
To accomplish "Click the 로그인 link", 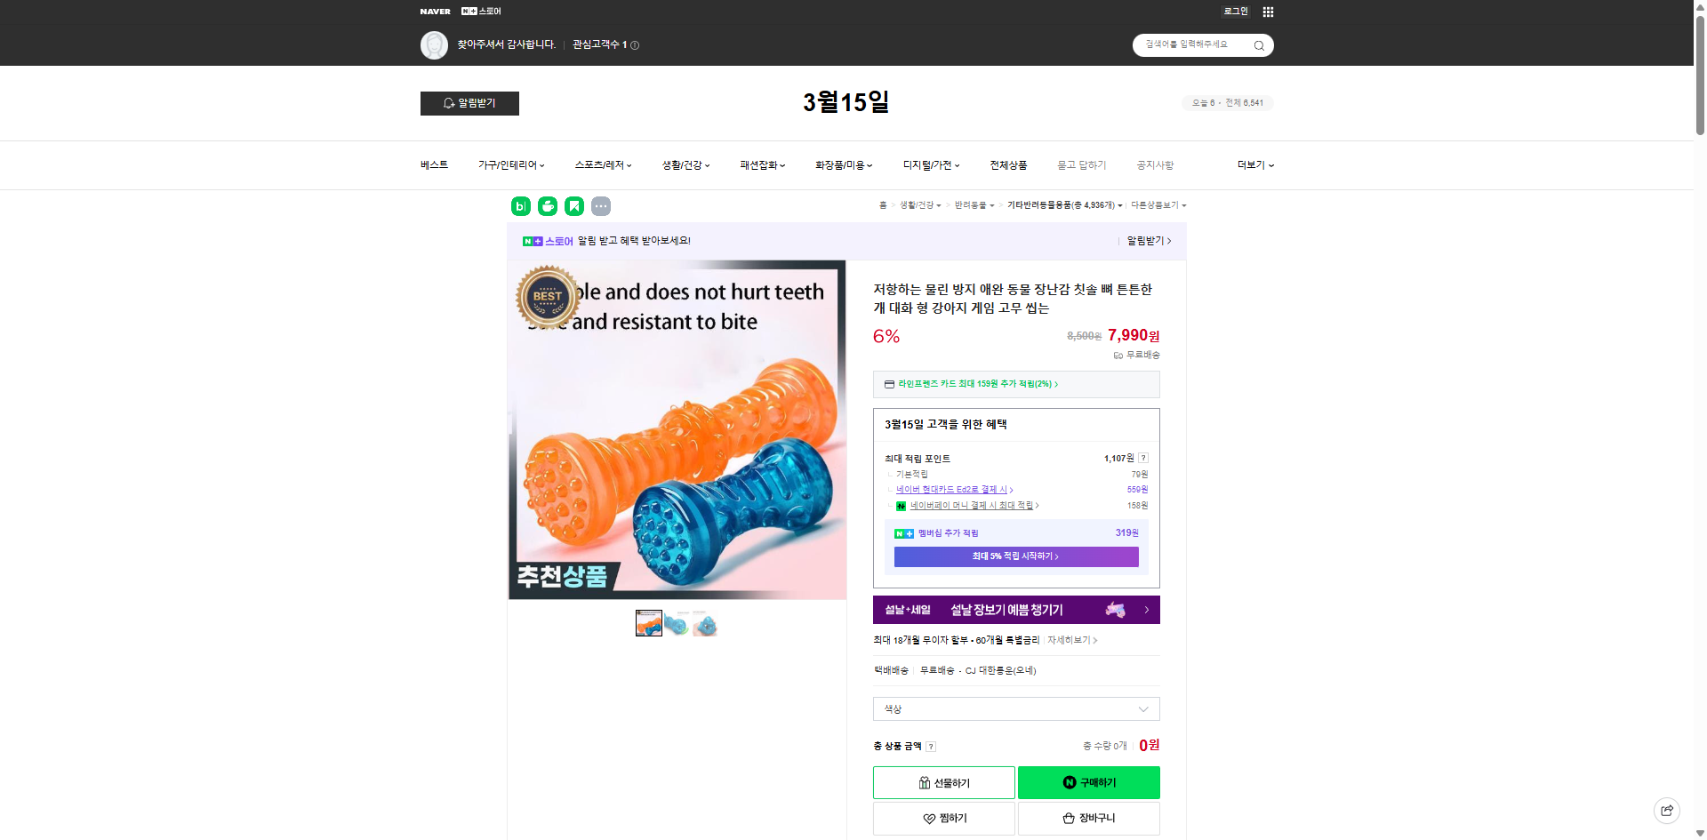I will (1235, 12).
